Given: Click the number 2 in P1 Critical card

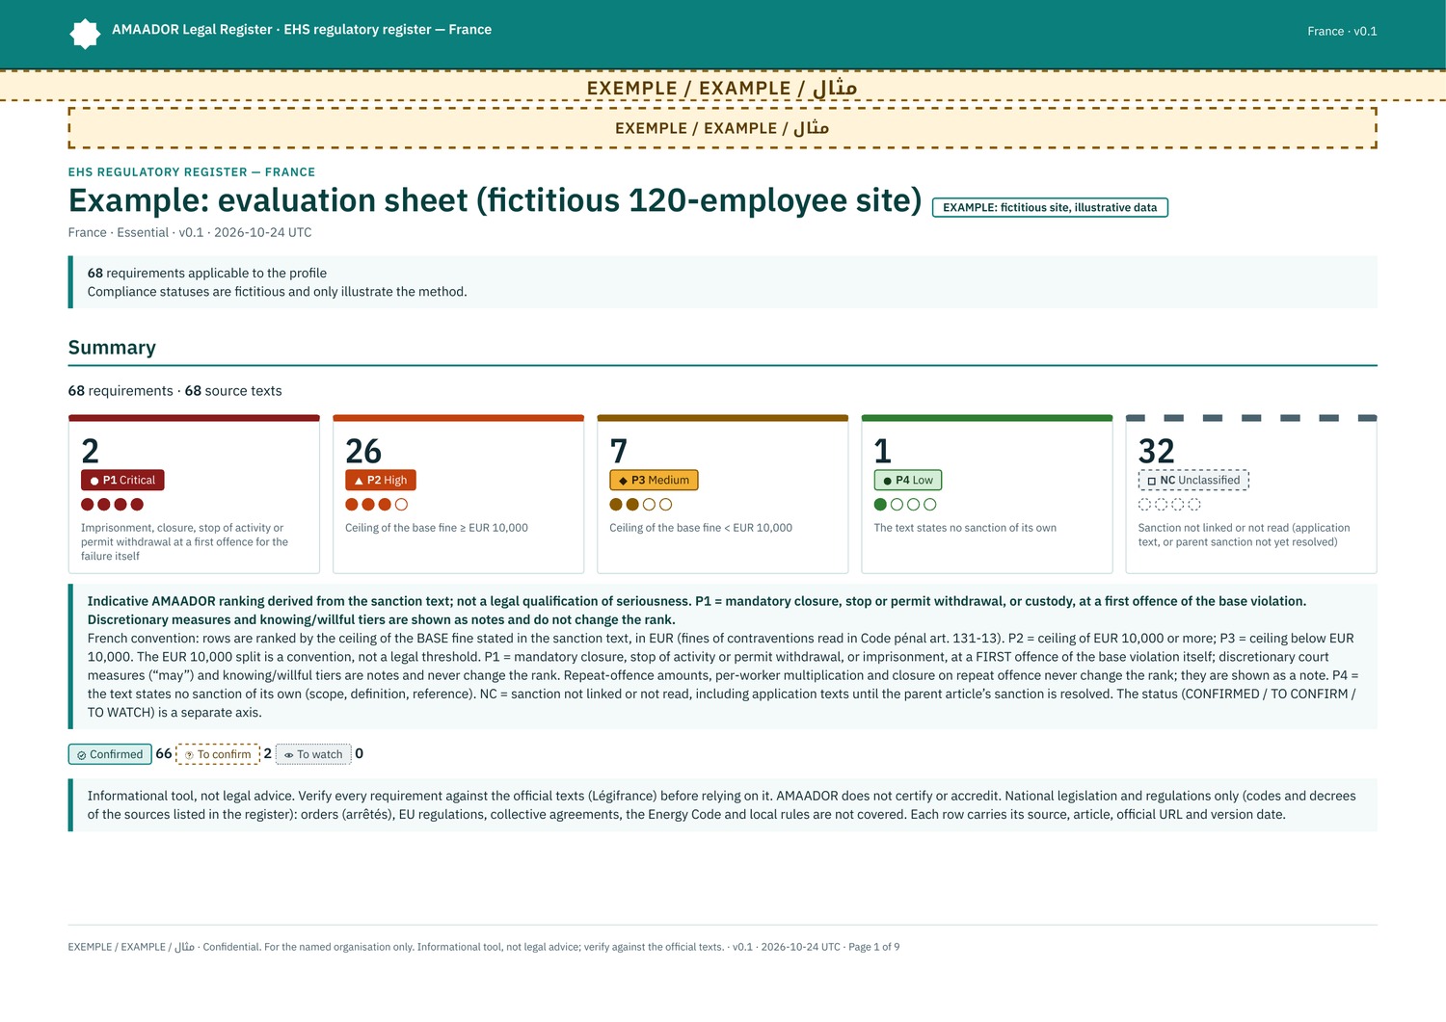Looking at the screenshot, I should 91,451.
